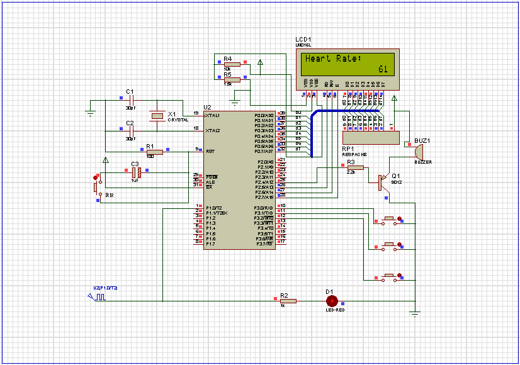Select transistor Q1 (9012)

[x=383, y=182]
